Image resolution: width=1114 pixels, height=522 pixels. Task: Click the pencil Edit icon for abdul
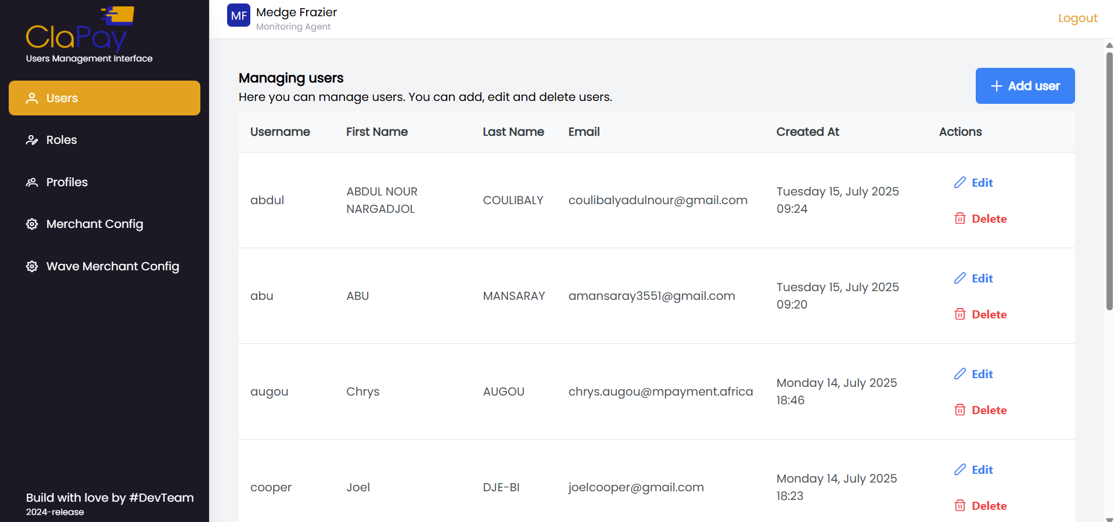(960, 182)
